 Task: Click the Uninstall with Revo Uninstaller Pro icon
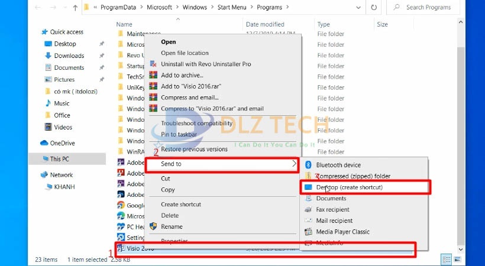153,64
